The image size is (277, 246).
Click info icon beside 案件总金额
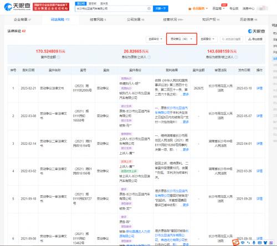coord(59,57)
